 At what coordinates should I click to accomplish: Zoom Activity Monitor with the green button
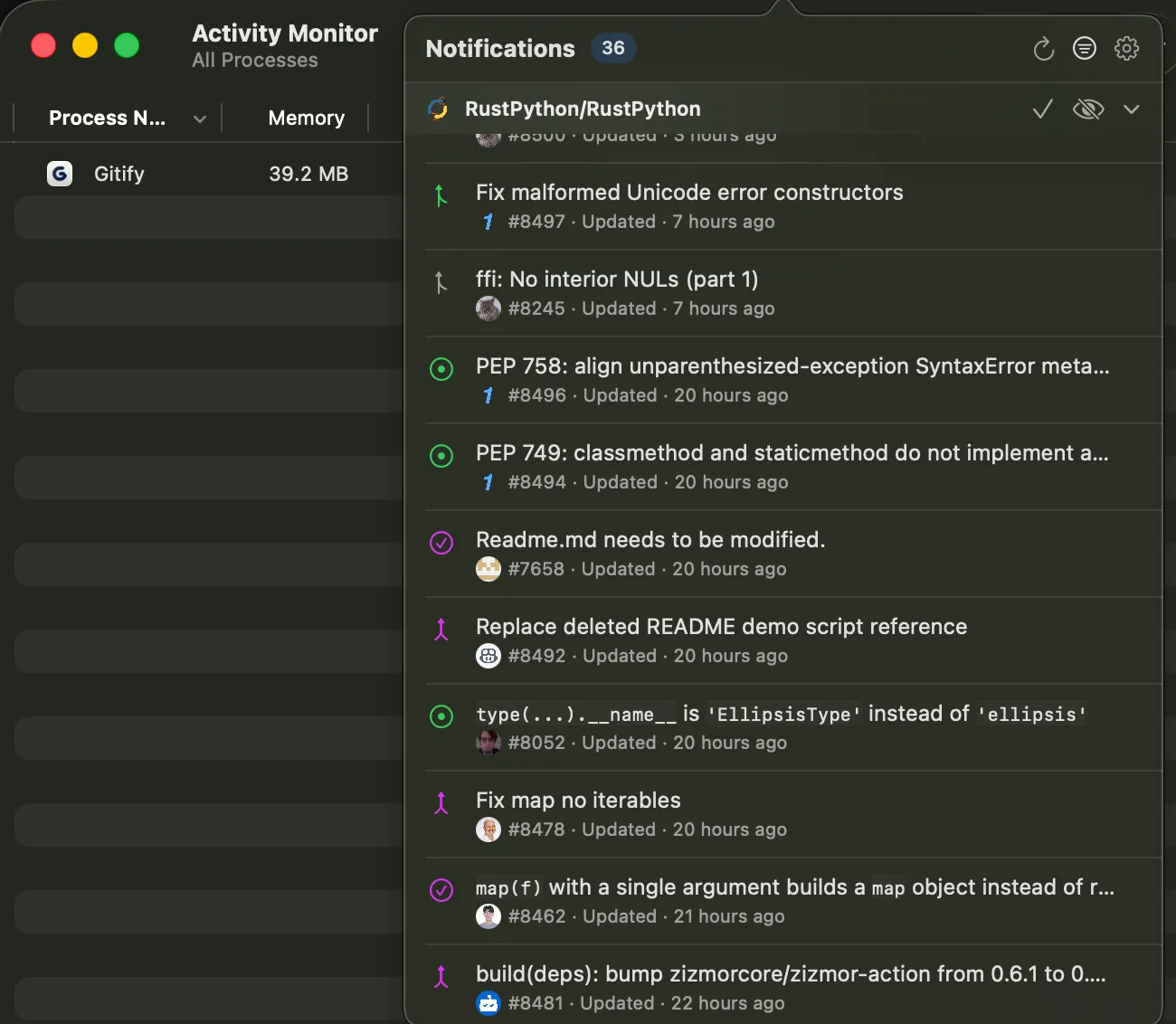point(127,45)
